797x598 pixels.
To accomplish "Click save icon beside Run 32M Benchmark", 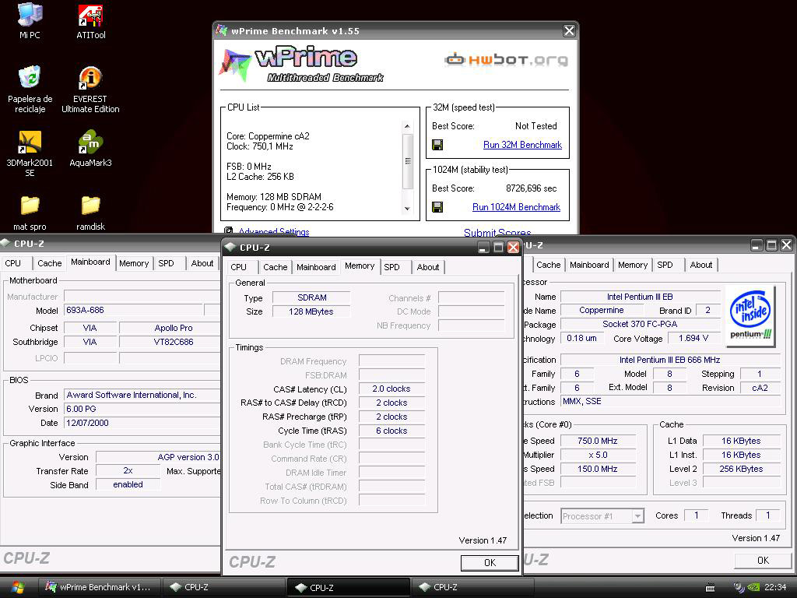I will click(x=437, y=145).
